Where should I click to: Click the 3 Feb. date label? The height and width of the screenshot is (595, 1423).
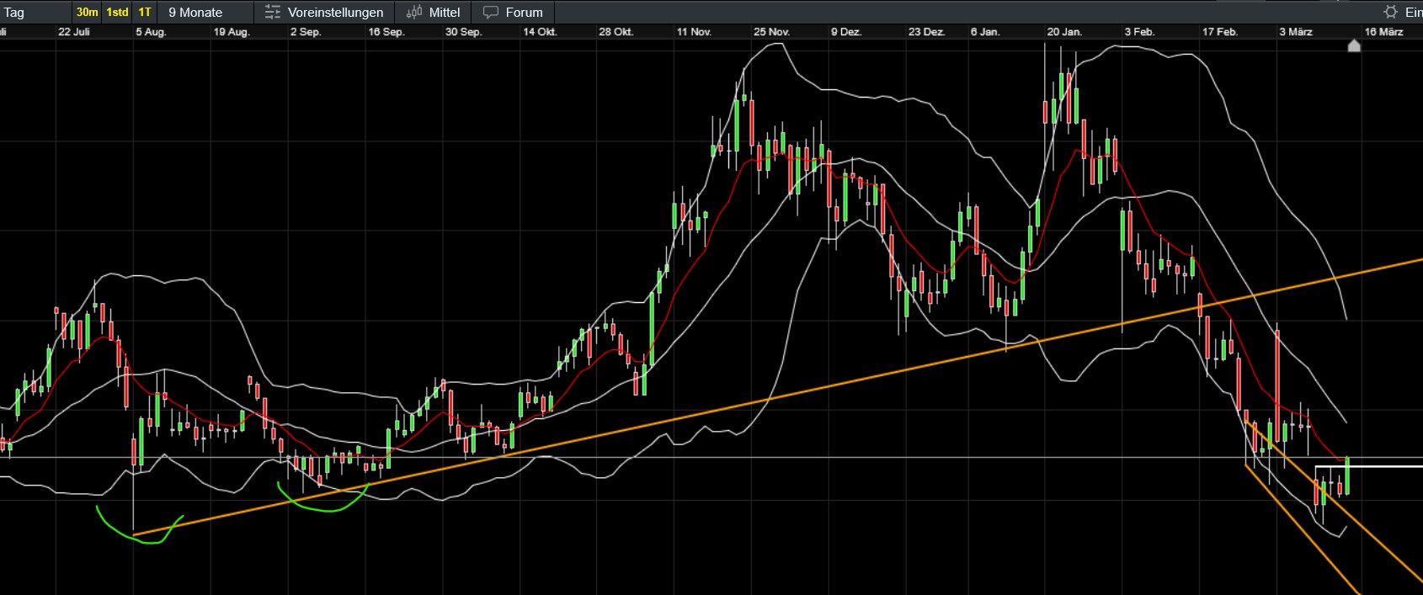tap(1139, 32)
